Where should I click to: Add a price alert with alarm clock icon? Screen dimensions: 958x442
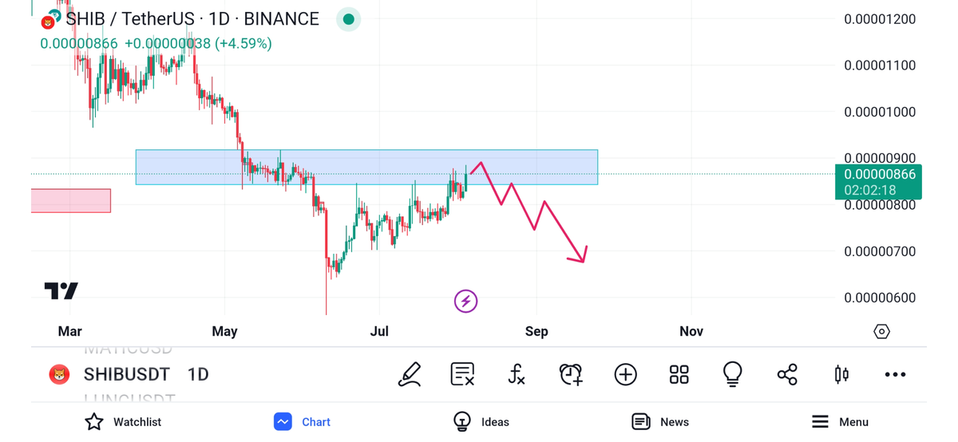(571, 374)
